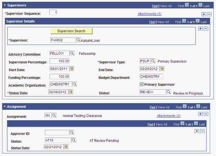The height and width of the screenshot is (156, 216).
Task: Click the Academic Organization field CHEMISTRY
Action: (x=61, y=84)
